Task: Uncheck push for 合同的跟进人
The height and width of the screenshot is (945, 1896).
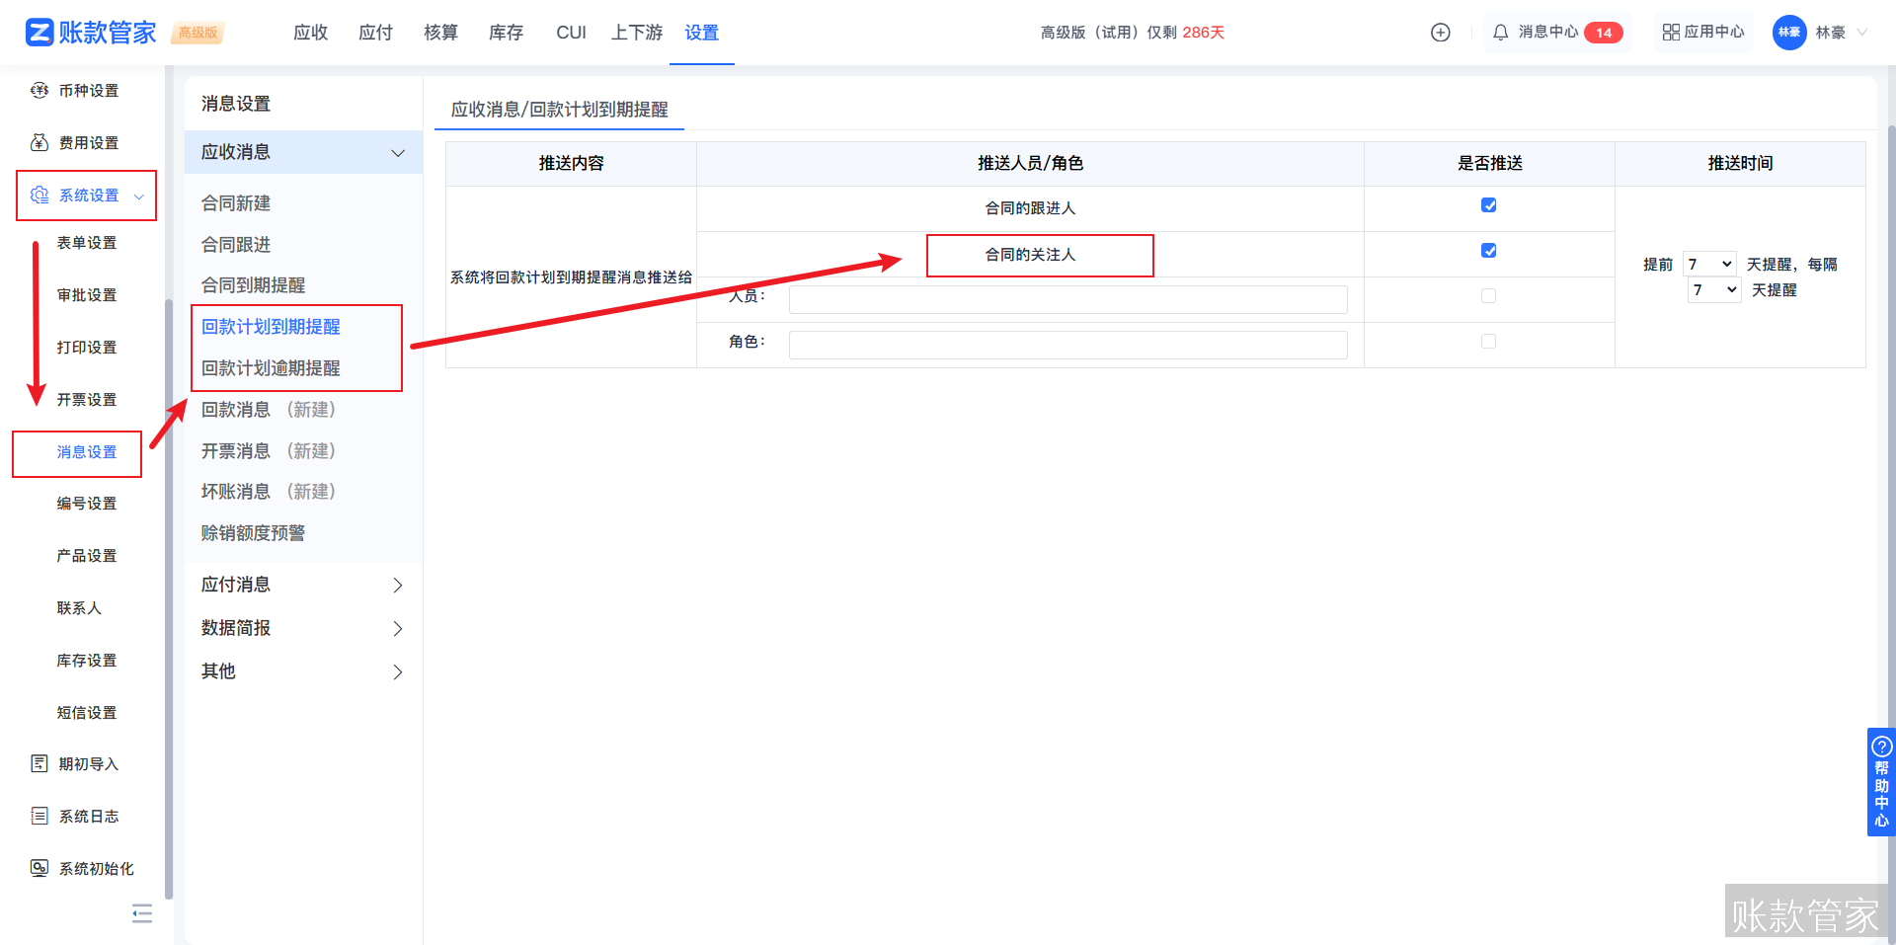Action: pos(1488,205)
